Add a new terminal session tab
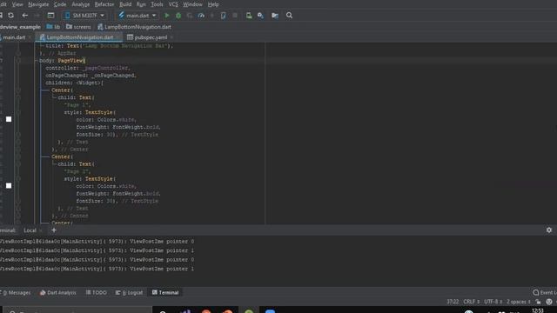 tap(54, 230)
